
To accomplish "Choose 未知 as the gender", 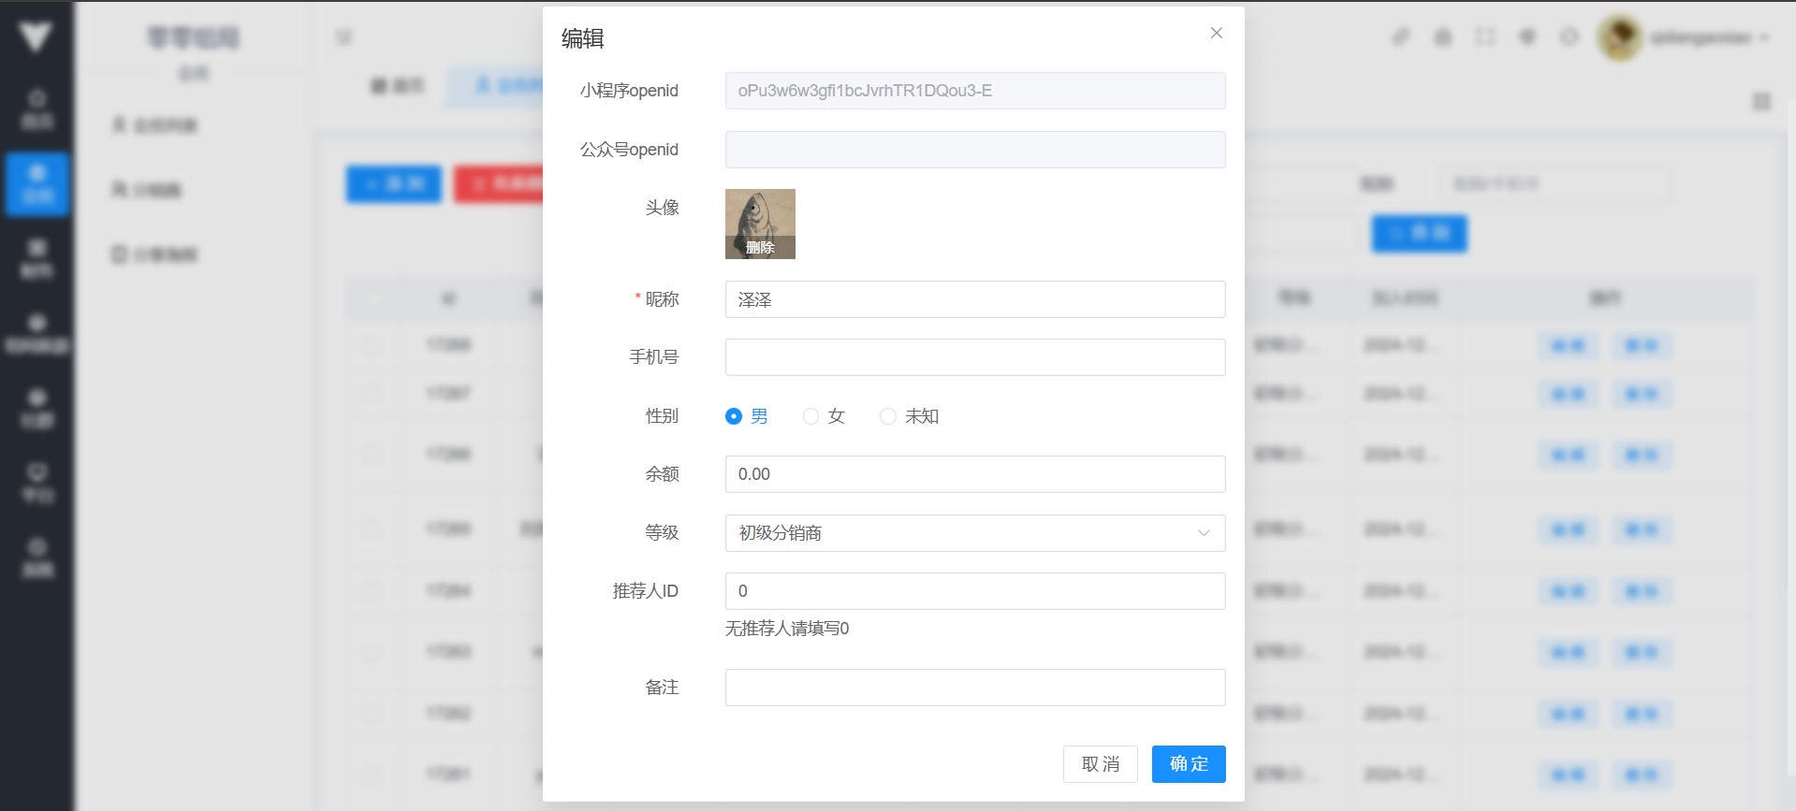I will click(888, 416).
